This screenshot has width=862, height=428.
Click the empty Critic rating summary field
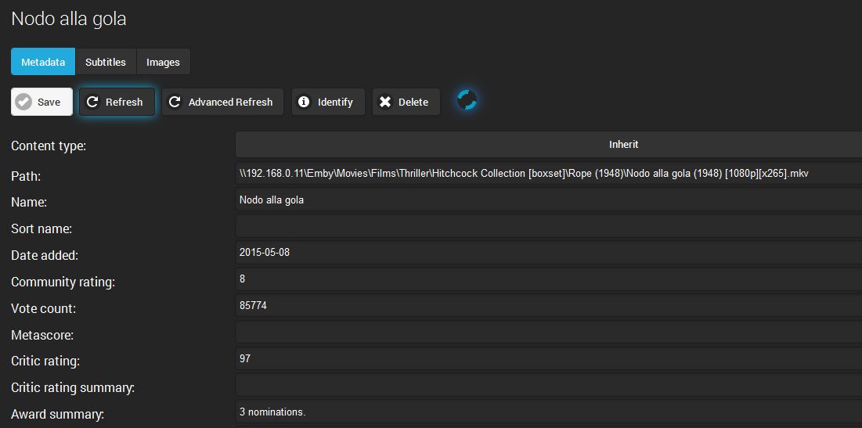click(549, 385)
